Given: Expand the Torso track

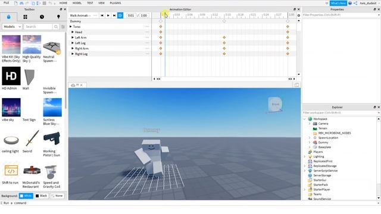Looking at the screenshot, I should tap(71, 26).
